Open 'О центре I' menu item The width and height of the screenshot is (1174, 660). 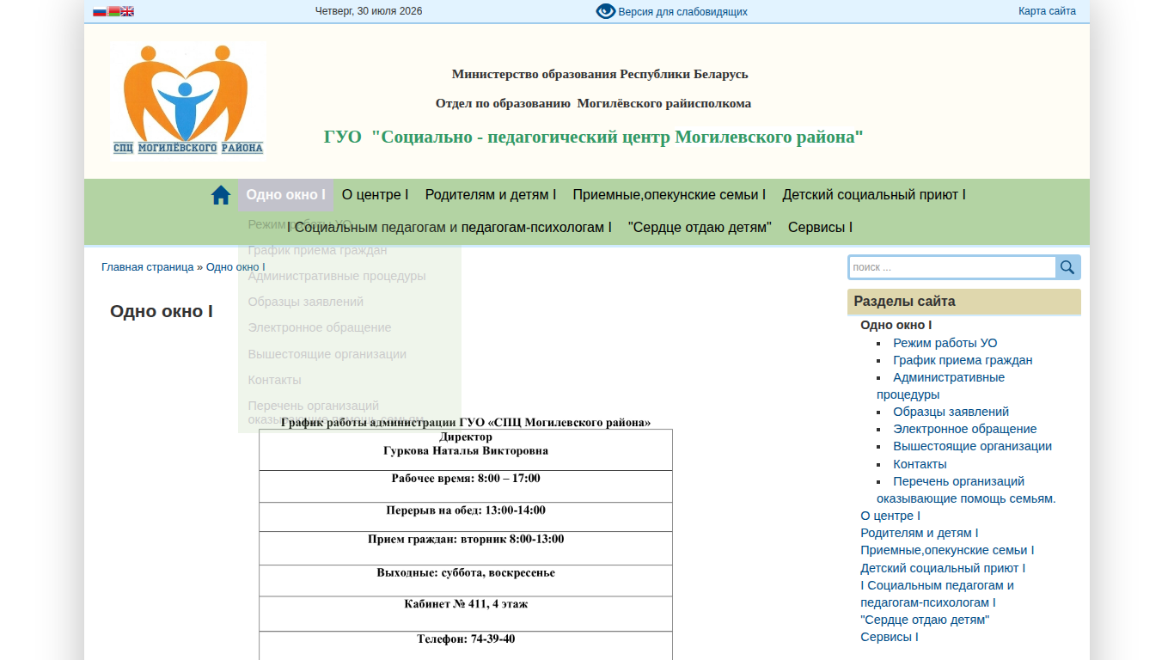point(375,195)
